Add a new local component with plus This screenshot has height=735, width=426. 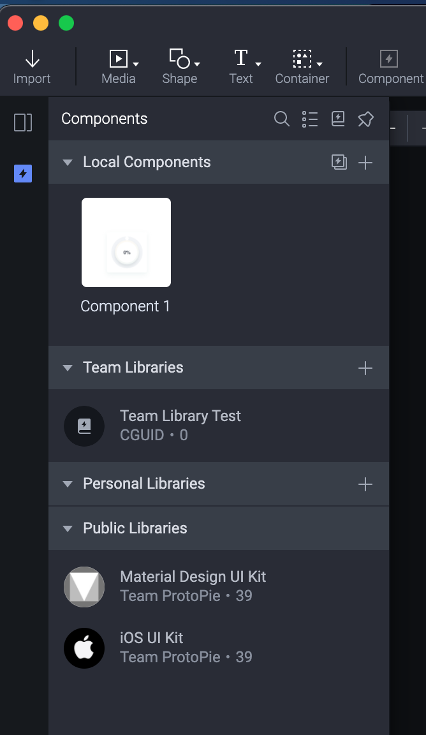(x=365, y=163)
